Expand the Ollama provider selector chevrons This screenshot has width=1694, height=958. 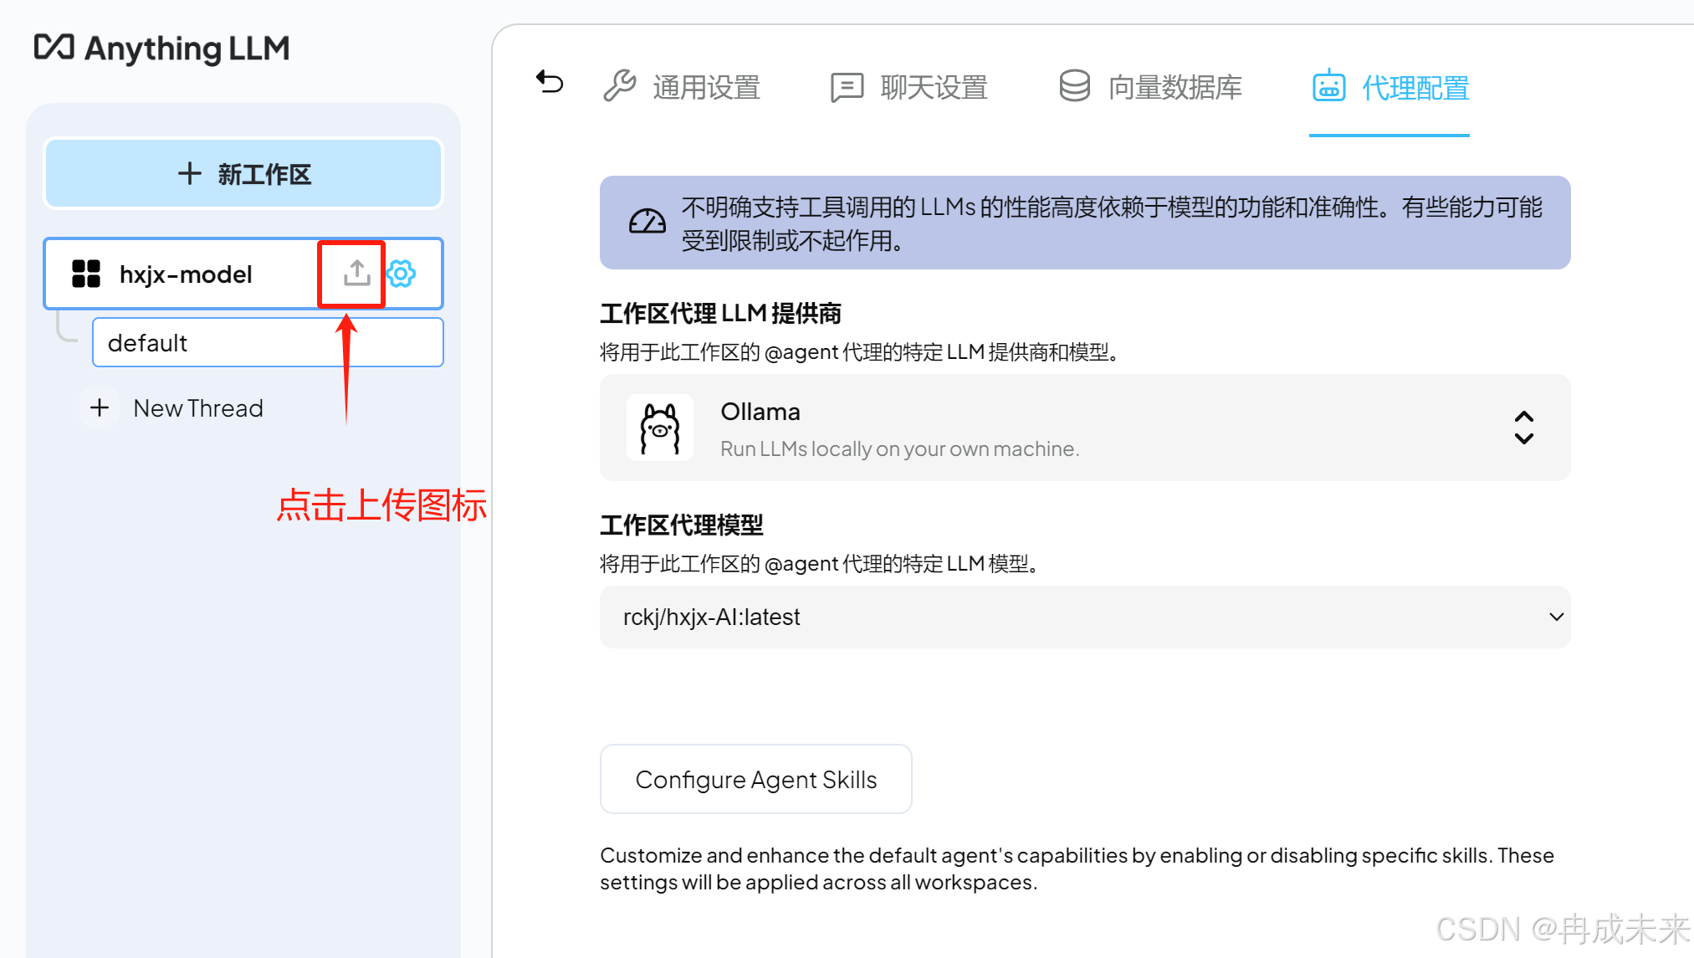point(1523,428)
